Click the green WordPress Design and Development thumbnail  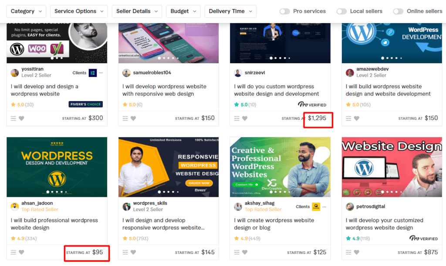(57, 167)
